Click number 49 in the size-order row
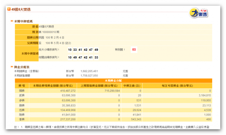 pyautogui.click(x=96, y=50)
